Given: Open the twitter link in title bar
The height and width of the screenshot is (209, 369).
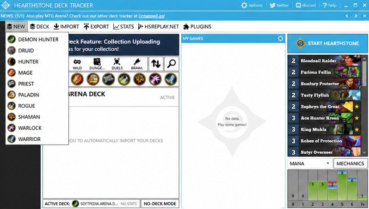Looking at the screenshot, I should tap(279, 5).
